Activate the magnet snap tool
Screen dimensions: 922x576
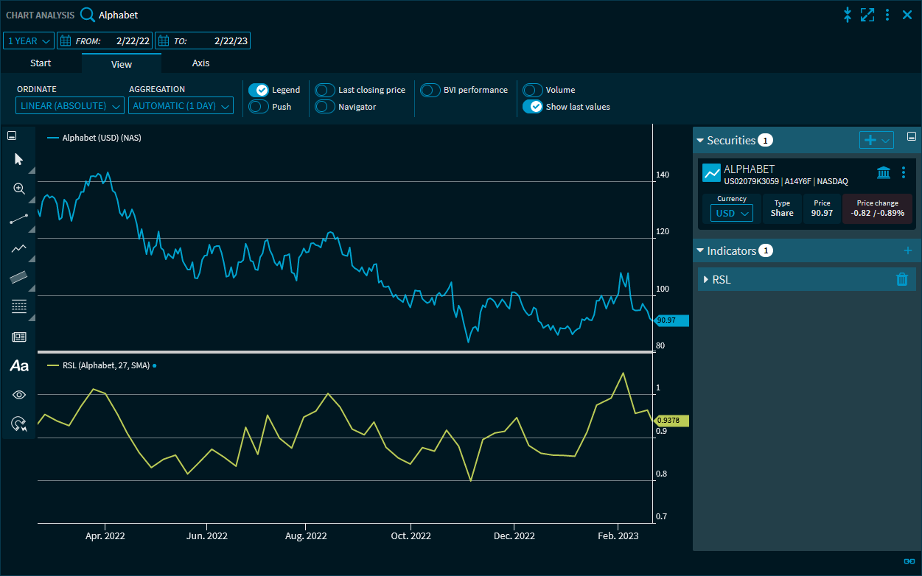[19, 424]
